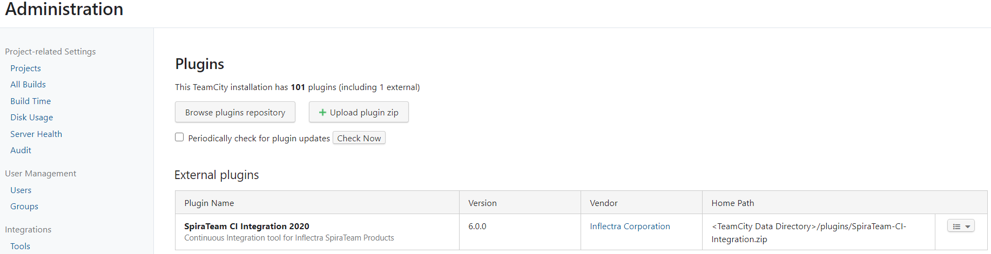This screenshot has height=254, width=991.
Task: View the Server Health page
Action: pos(36,134)
